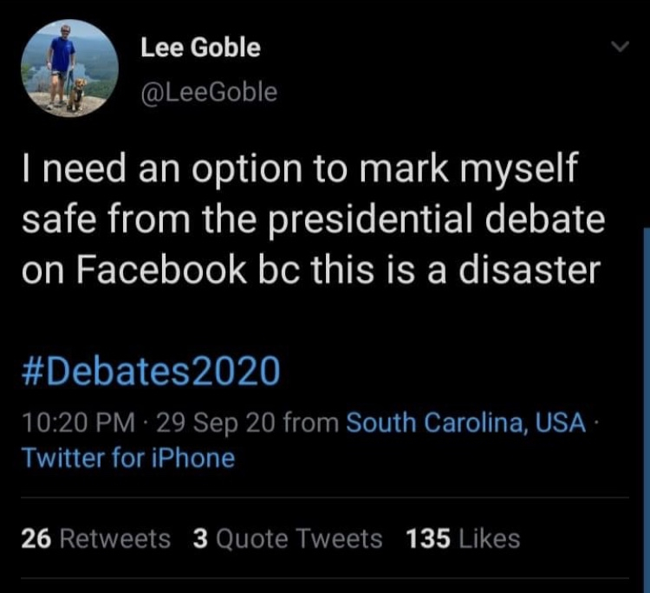650x593 pixels.
Task: Open the #Debates2020 hashtag
Action: (x=149, y=371)
